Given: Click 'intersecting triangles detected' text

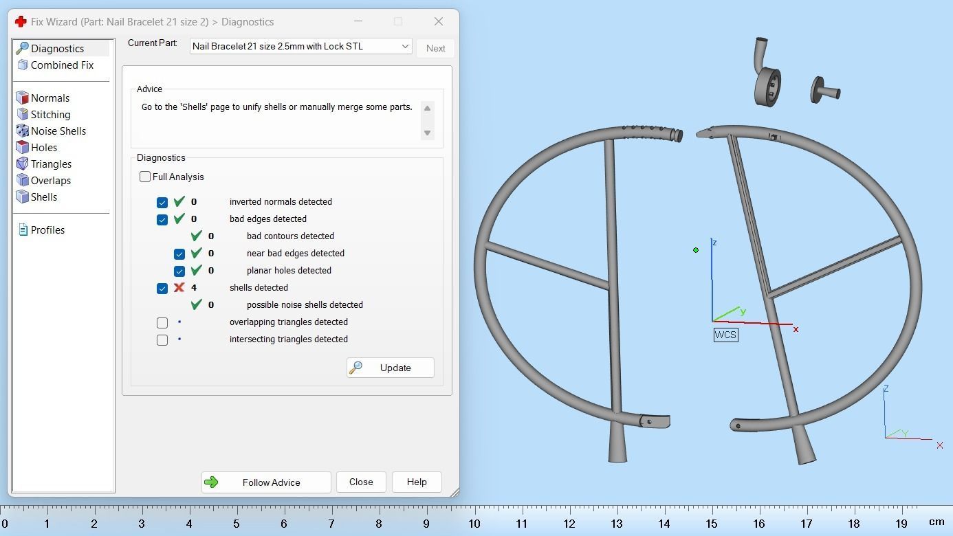Looking at the screenshot, I should [x=289, y=339].
